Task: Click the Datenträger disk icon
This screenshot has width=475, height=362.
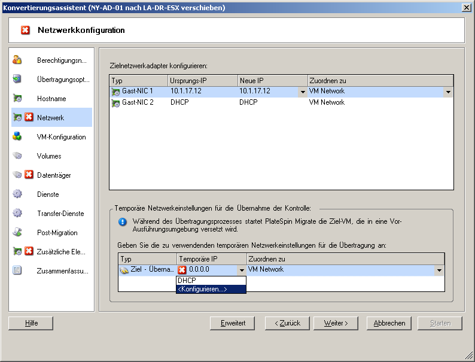Action: (17, 175)
